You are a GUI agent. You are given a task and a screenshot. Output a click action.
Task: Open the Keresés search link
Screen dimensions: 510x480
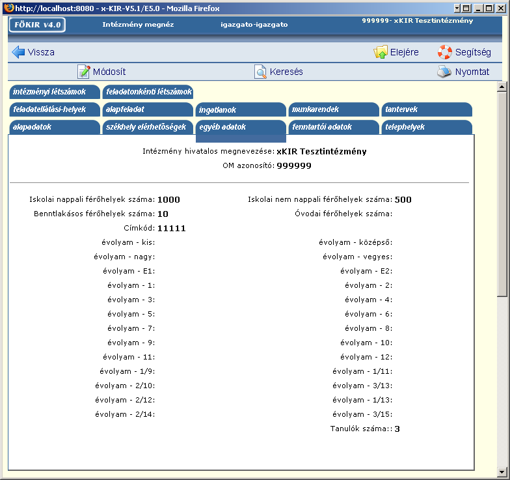(286, 72)
